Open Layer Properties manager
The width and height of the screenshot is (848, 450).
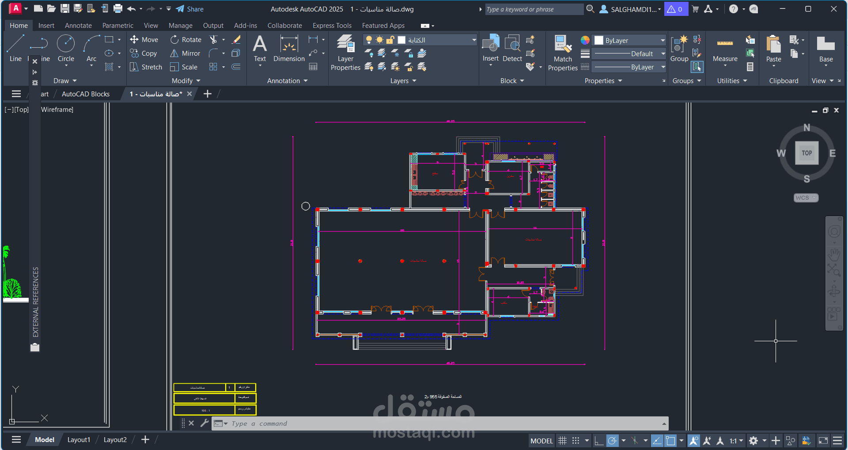point(345,52)
